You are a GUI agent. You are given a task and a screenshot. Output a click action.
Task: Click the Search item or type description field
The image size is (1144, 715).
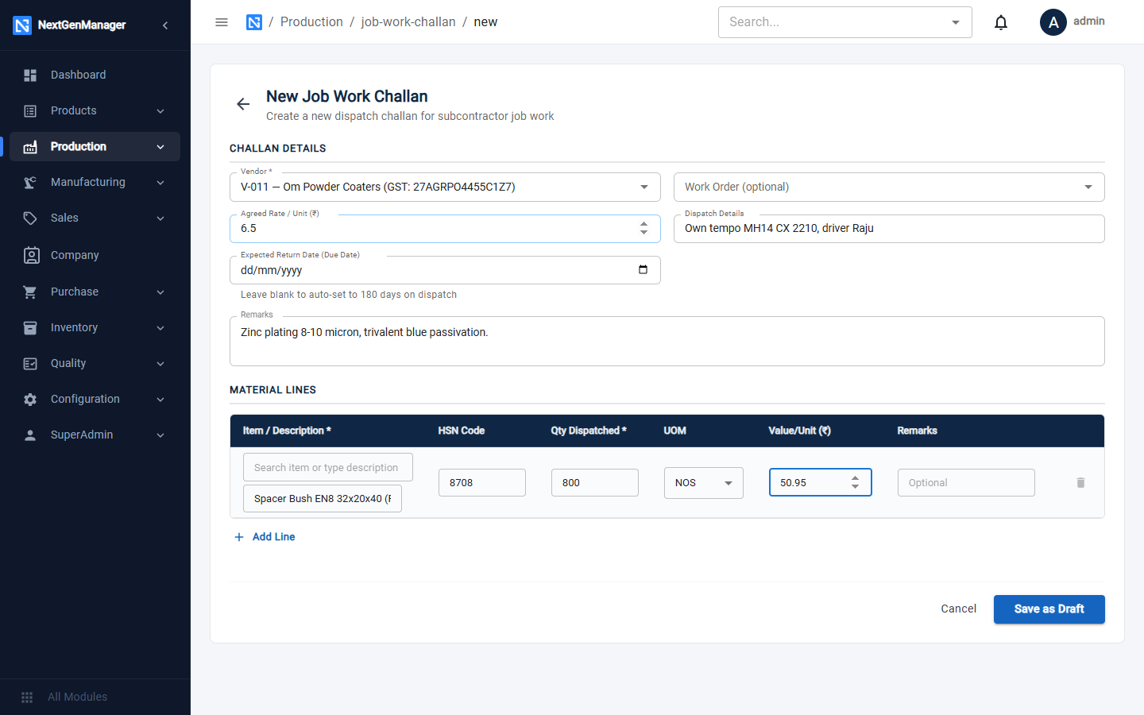[x=328, y=467]
